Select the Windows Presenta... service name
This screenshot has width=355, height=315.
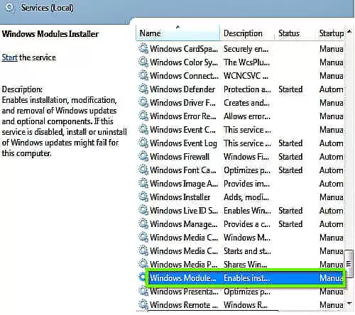click(184, 292)
